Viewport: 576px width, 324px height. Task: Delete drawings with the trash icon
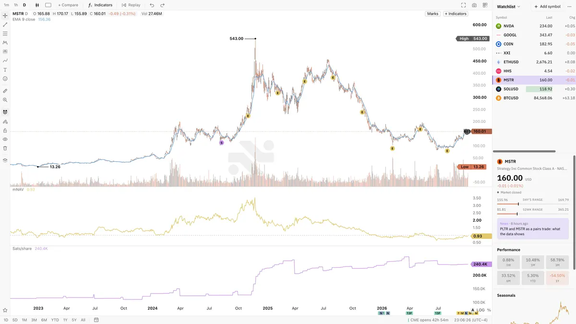5,148
